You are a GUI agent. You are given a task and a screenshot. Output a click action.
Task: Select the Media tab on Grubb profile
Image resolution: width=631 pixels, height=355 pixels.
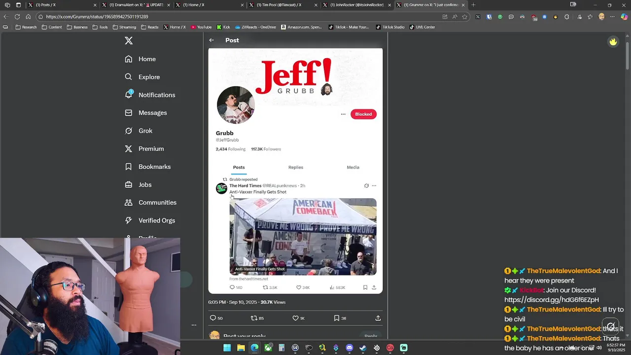(353, 168)
